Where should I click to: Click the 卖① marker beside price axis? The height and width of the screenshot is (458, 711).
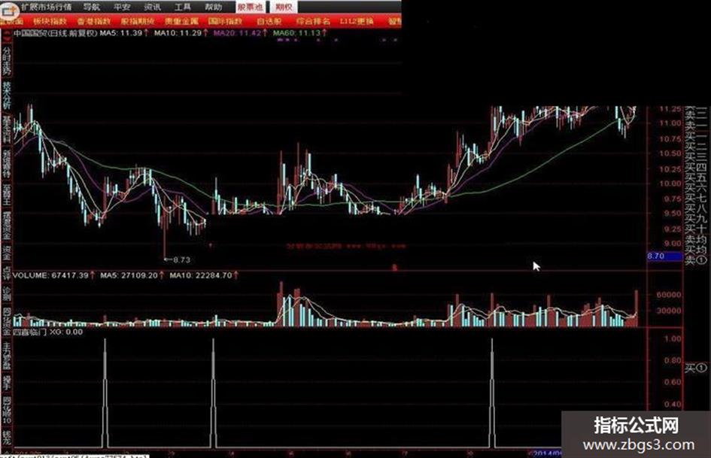click(696, 260)
